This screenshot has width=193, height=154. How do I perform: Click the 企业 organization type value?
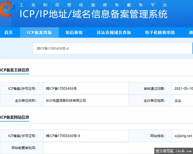coord(178,101)
